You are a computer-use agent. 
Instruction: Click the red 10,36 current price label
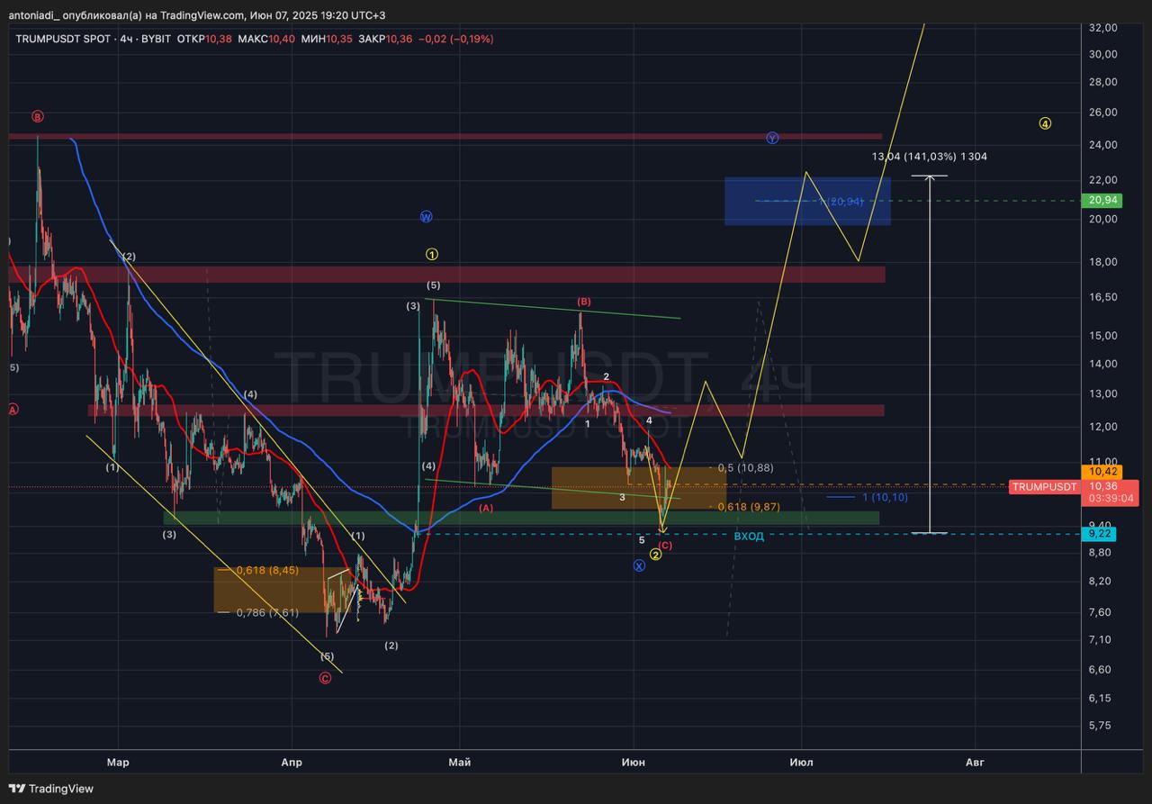coord(1102,485)
